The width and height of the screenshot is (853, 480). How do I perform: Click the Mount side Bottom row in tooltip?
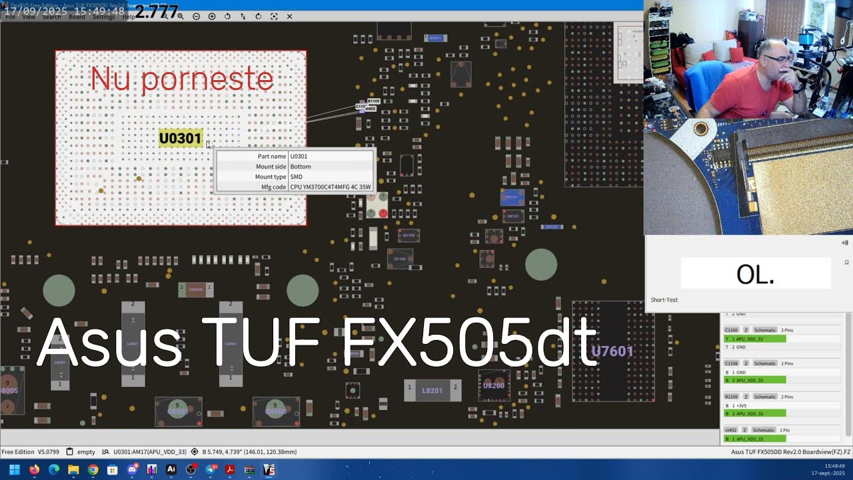point(295,166)
